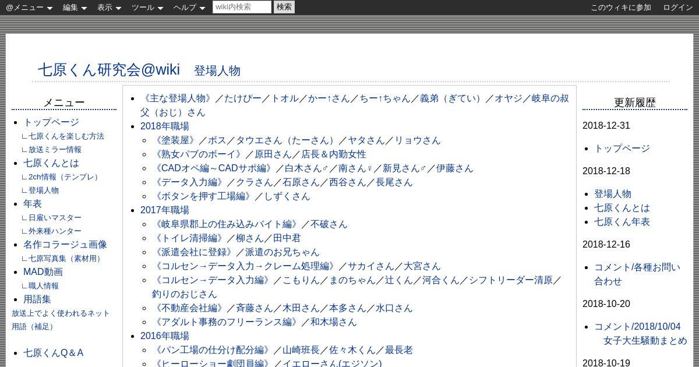Open the たけぴー character link
699x367 pixels.
click(x=243, y=98)
